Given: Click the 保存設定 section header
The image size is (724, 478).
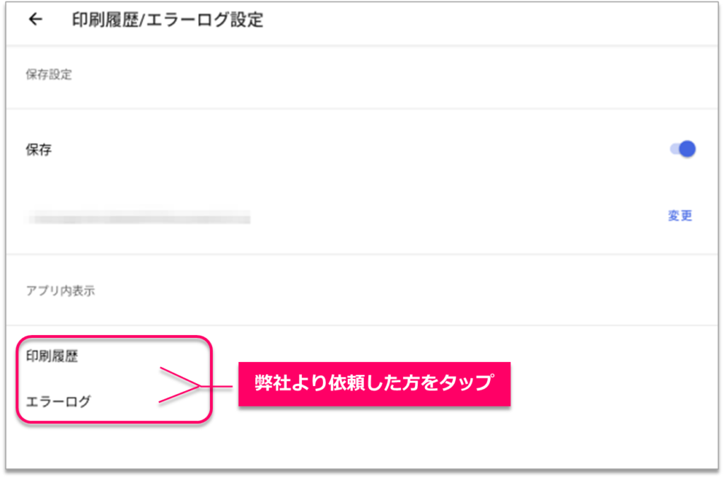Looking at the screenshot, I should [49, 75].
